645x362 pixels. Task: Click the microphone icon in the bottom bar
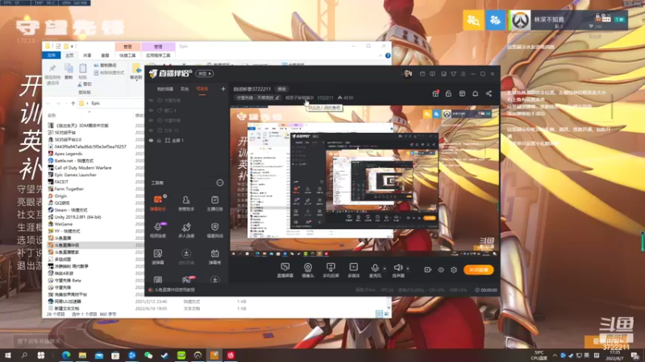[x=375, y=268]
